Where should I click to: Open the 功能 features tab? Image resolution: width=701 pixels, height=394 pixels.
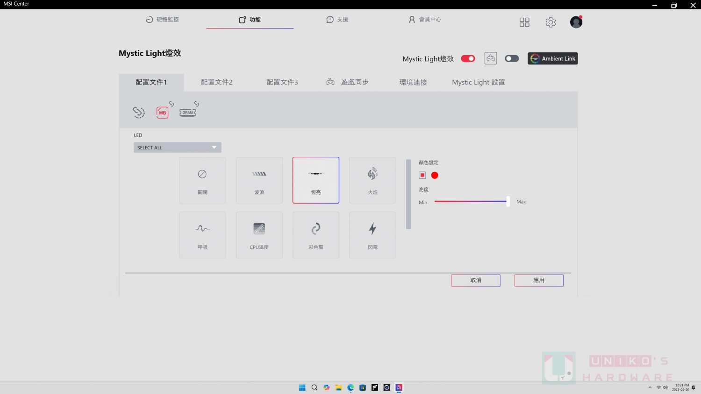[x=250, y=20]
